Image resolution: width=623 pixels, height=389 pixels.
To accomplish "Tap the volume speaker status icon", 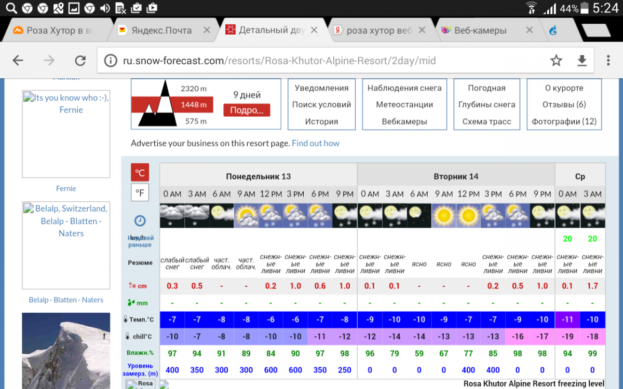I will (x=105, y=8).
